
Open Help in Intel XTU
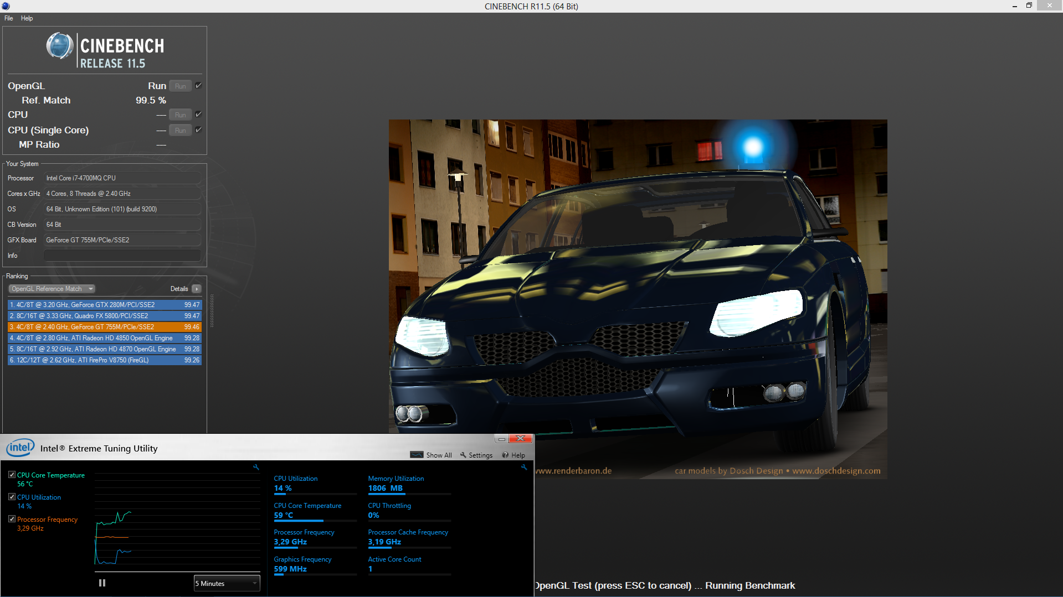point(518,455)
